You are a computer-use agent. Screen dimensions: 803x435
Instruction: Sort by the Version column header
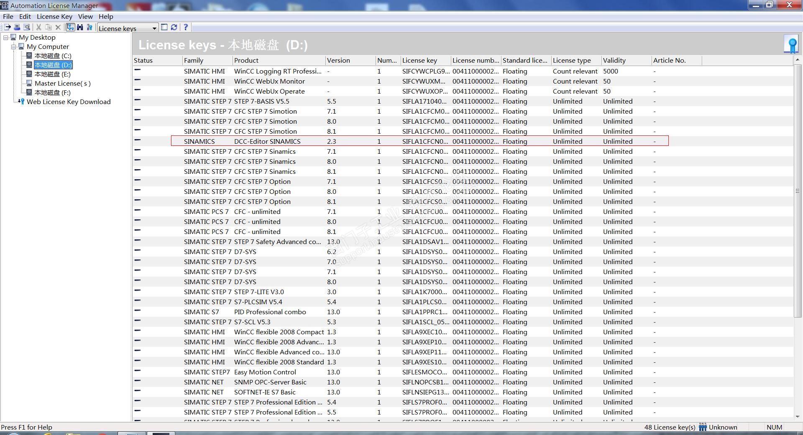pyautogui.click(x=350, y=60)
